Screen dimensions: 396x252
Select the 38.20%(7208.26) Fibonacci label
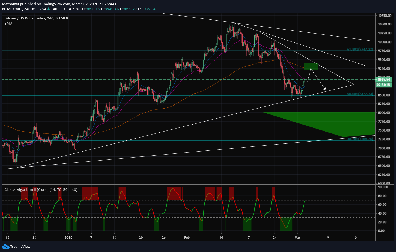[360, 139]
